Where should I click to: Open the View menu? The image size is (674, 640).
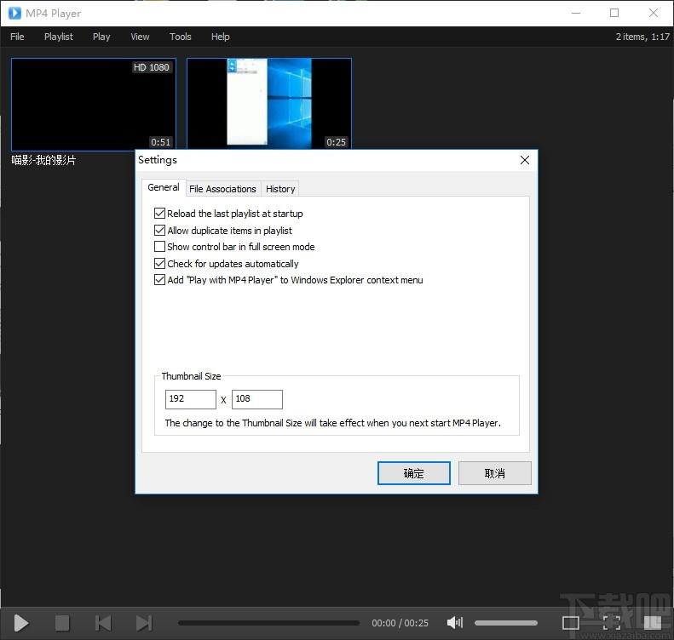[140, 37]
